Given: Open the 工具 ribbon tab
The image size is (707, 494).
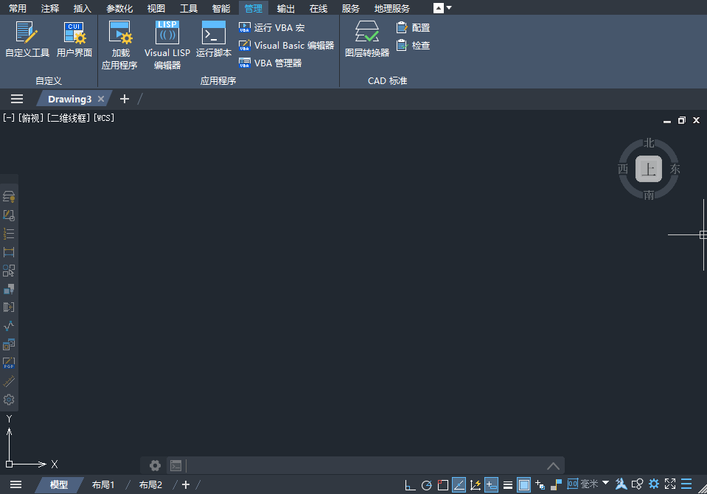Looking at the screenshot, I should coord(189,8).
